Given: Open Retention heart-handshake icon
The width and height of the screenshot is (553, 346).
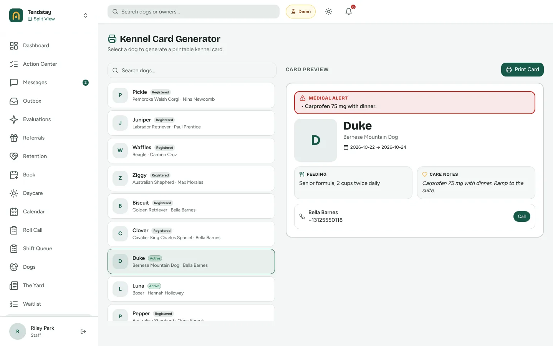Looking at the screenshot, I should point(14,156).
